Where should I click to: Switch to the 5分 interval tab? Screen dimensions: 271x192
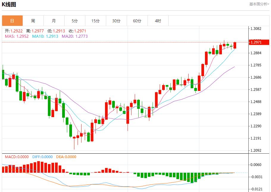[x=75, y=21]
